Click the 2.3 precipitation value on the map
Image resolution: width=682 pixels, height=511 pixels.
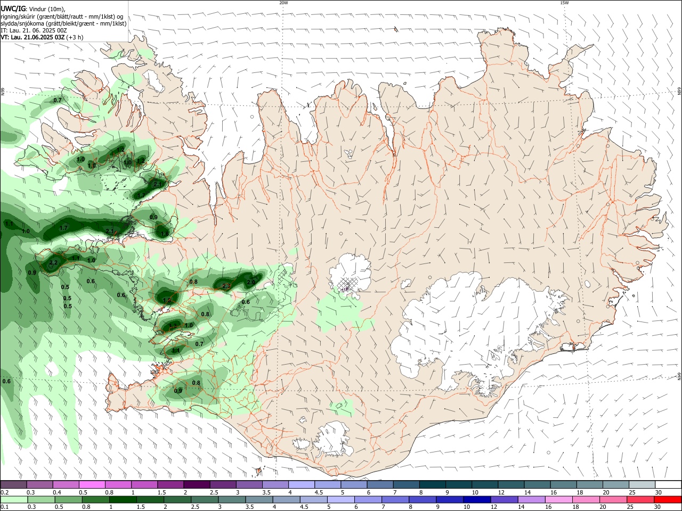[x=226, y=286]
